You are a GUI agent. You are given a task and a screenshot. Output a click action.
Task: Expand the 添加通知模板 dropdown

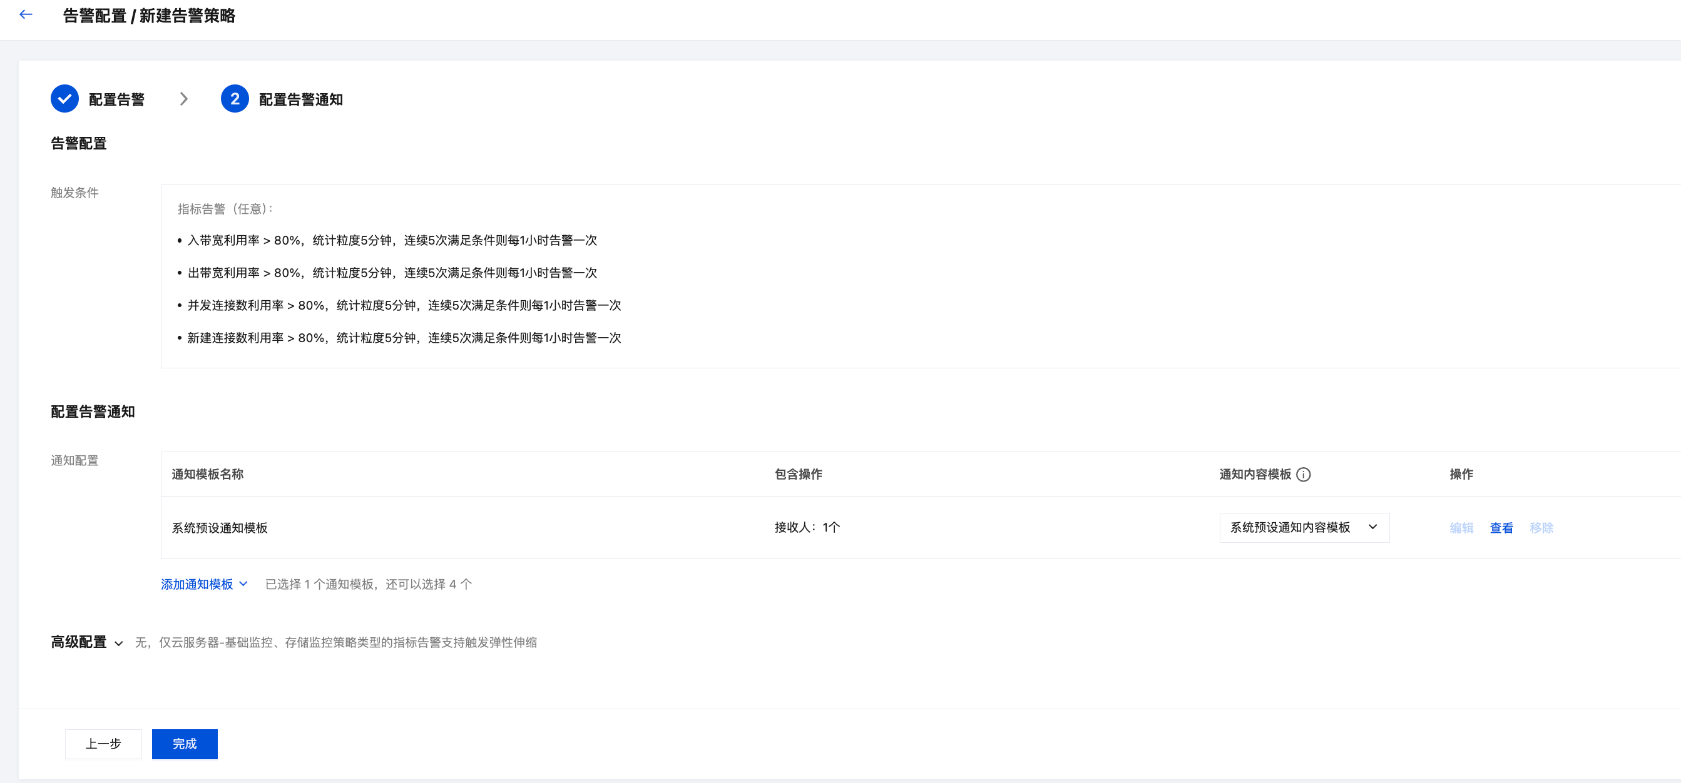(203, 584)
